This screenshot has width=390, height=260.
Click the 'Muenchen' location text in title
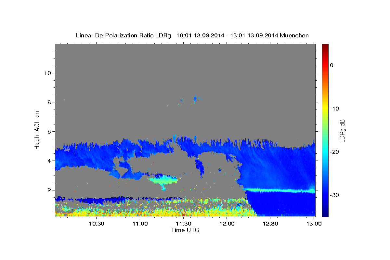point(294,35)
